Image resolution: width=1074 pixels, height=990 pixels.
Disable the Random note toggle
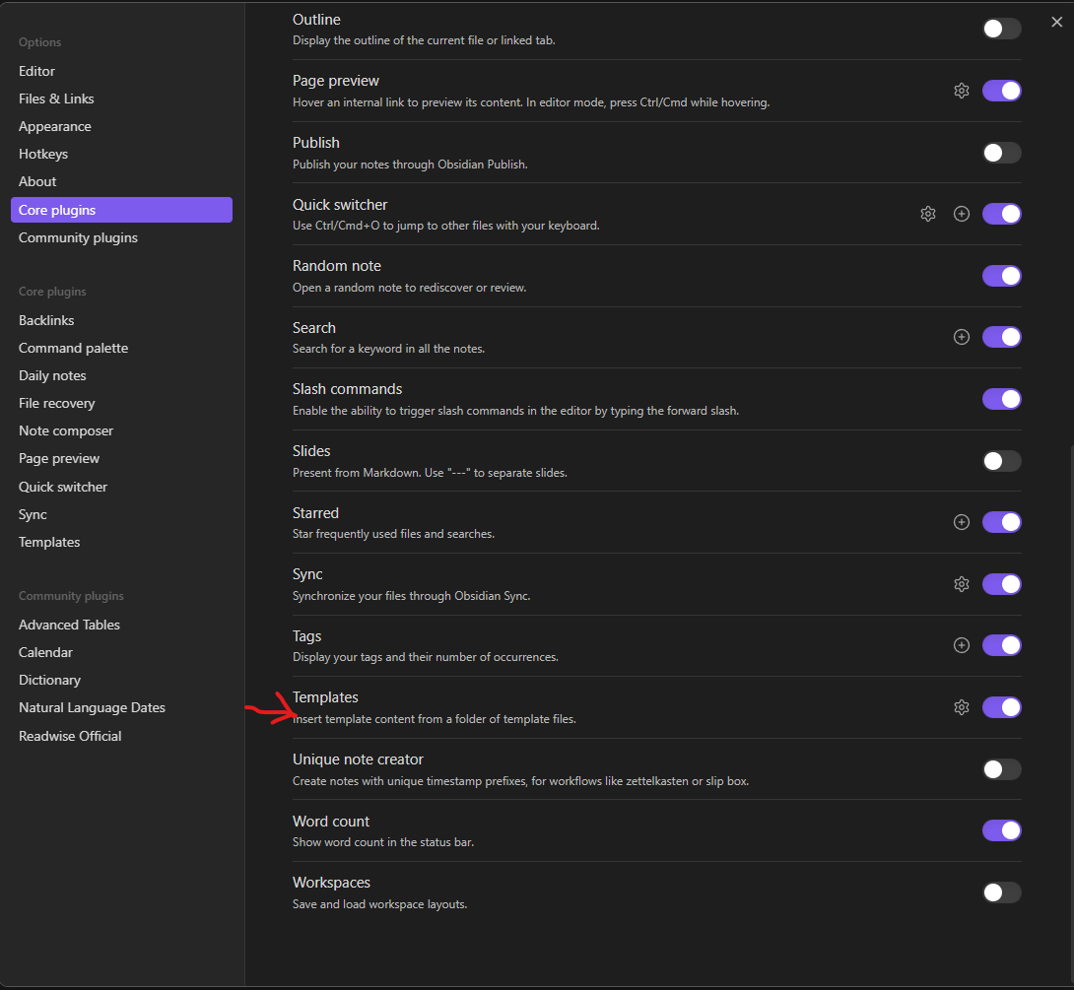[1001, 276]
